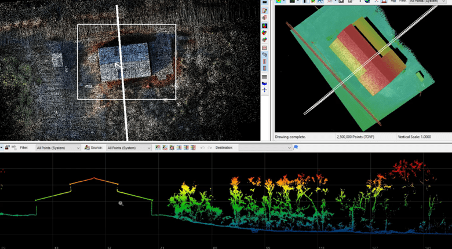Screen dimensions: 452x249
Task: Click the rainbow elevation color icon in 3D toolbar
Action: pos(279,1)
